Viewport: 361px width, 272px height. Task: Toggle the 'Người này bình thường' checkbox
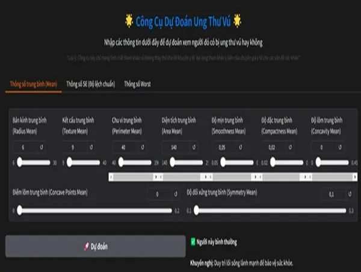193,242
